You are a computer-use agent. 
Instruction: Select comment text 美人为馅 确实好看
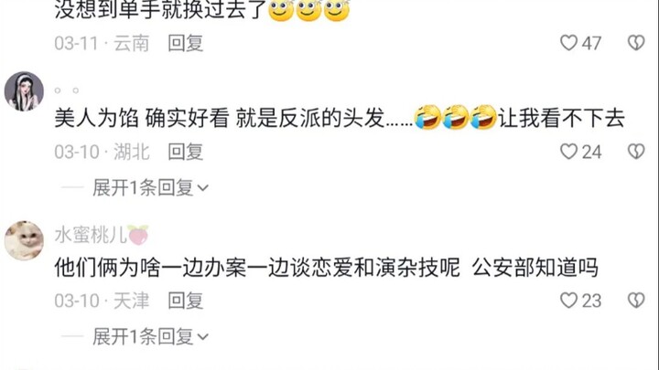click(142, 118)
